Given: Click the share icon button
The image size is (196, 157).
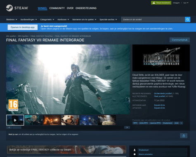Looking at the screenshot, I should pyautogui.click(x=184, y=136).
